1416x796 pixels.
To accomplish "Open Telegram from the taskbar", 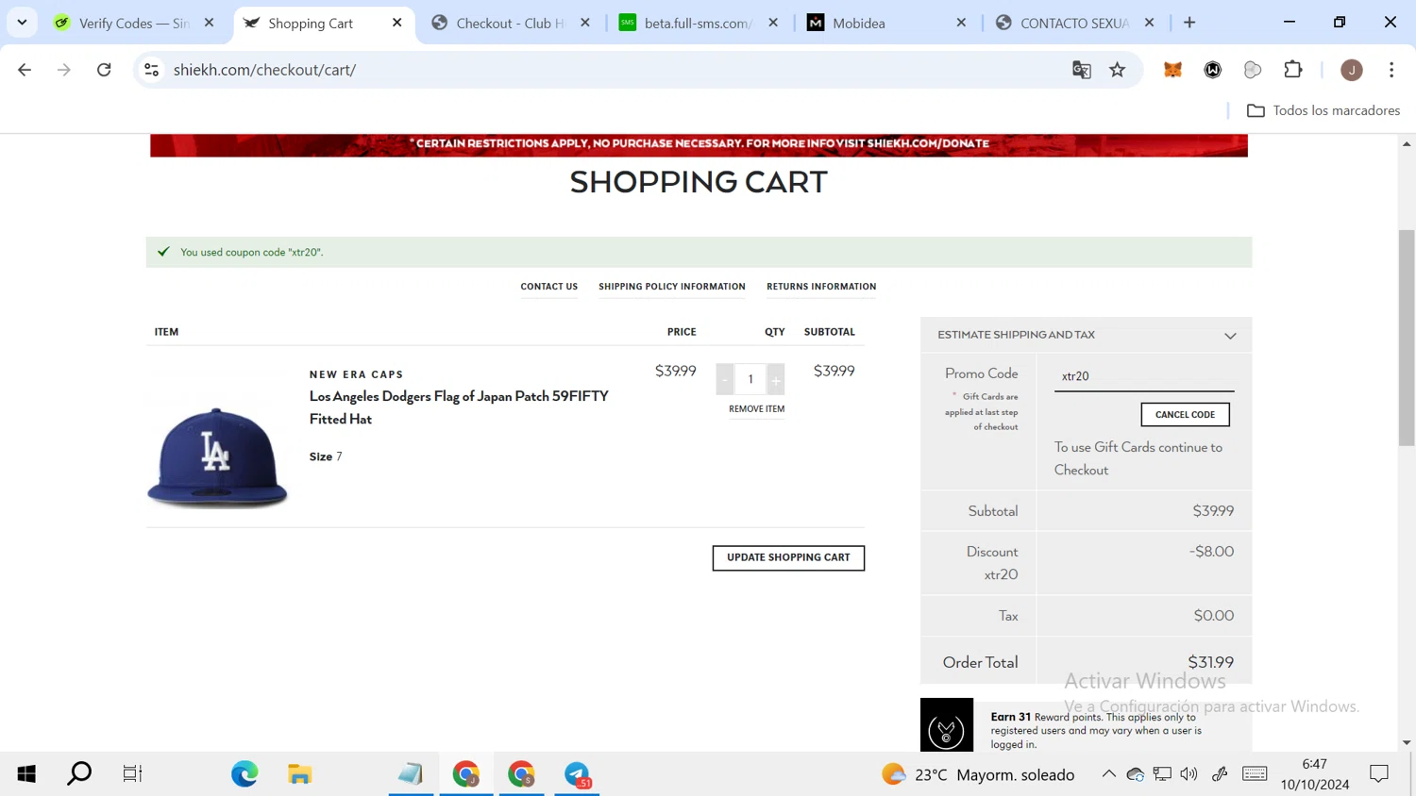I will 577,774.
